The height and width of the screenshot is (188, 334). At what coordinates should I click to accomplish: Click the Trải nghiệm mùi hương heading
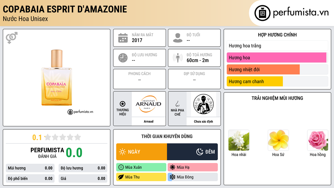tap(277, 98)
